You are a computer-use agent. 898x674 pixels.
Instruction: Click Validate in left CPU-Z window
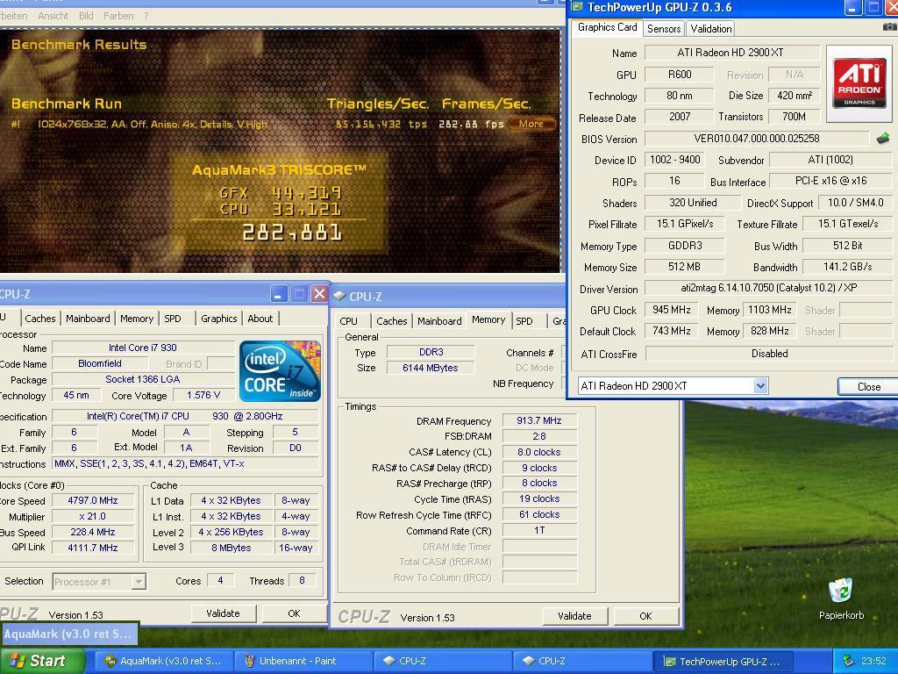click(x=223, y=613)
